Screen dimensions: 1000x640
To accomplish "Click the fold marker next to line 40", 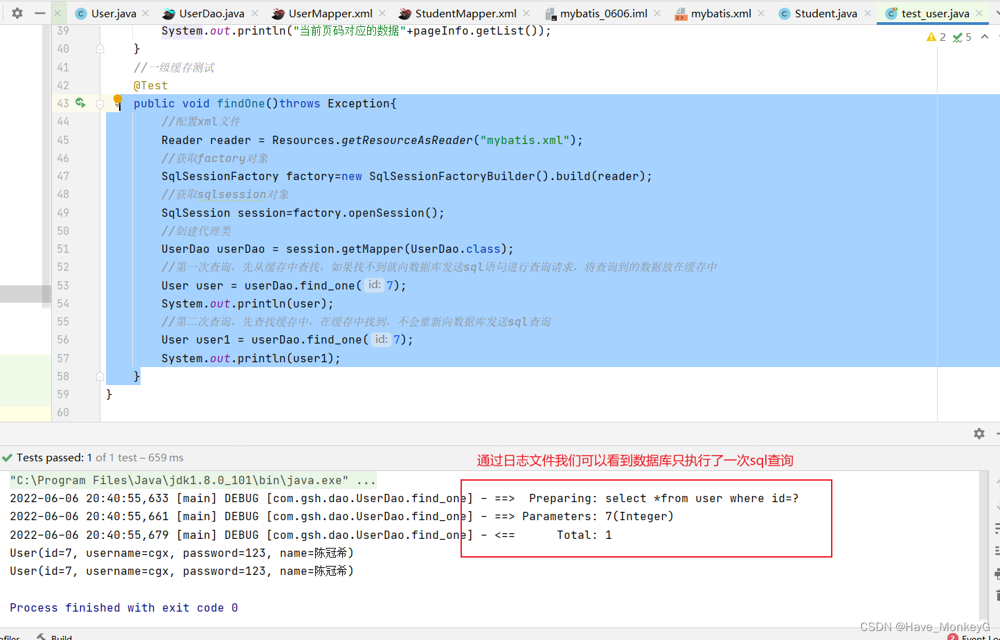I will [x=100, y=48].
